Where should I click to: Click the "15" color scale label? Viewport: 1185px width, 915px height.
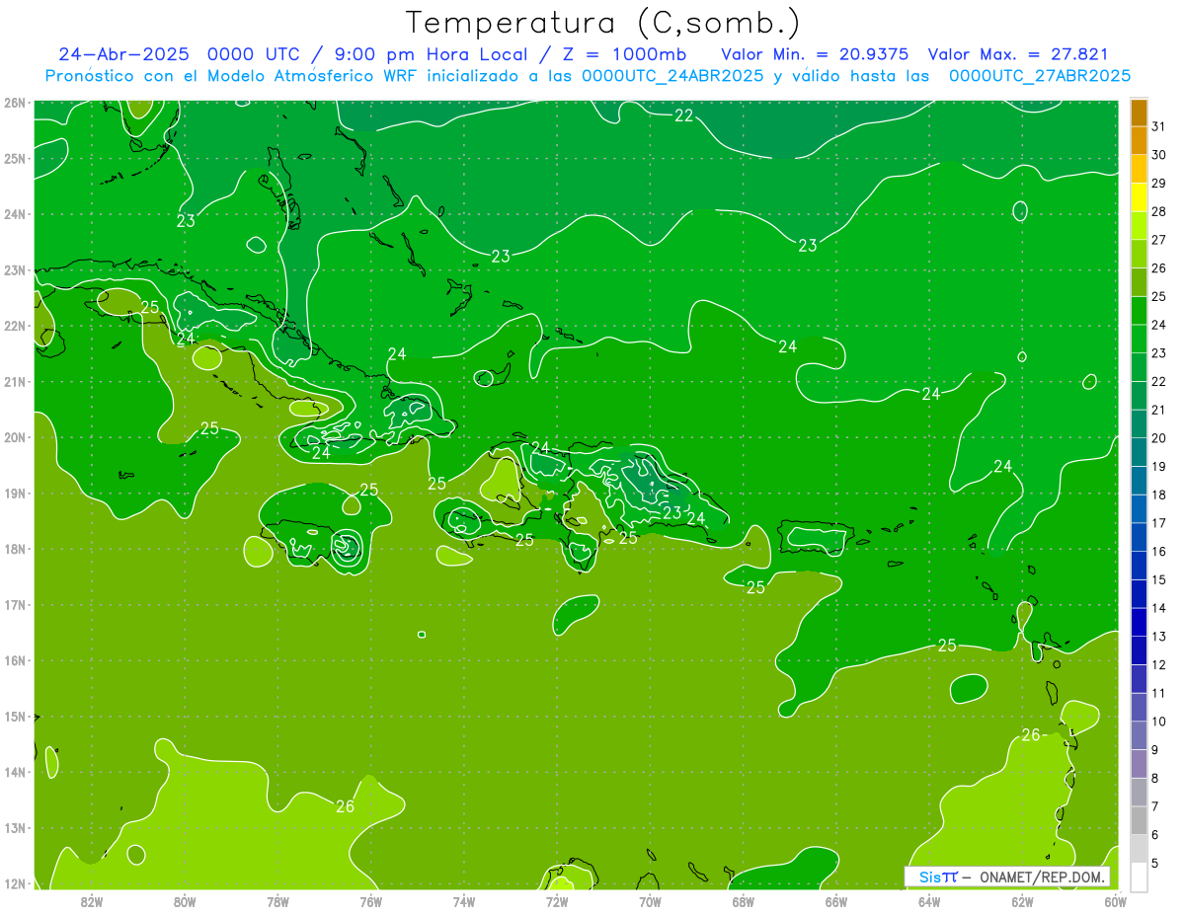(1158, 579)
